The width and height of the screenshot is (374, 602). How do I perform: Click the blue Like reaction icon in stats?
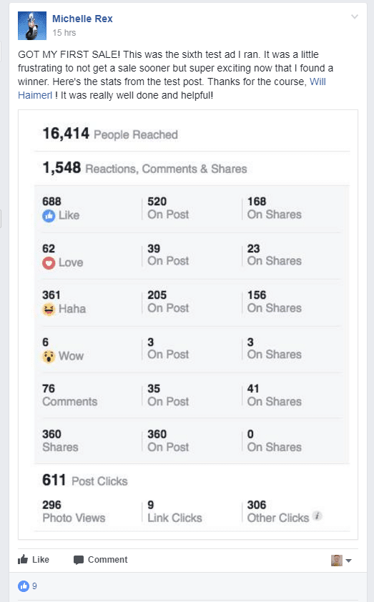[x=49, y=216]
